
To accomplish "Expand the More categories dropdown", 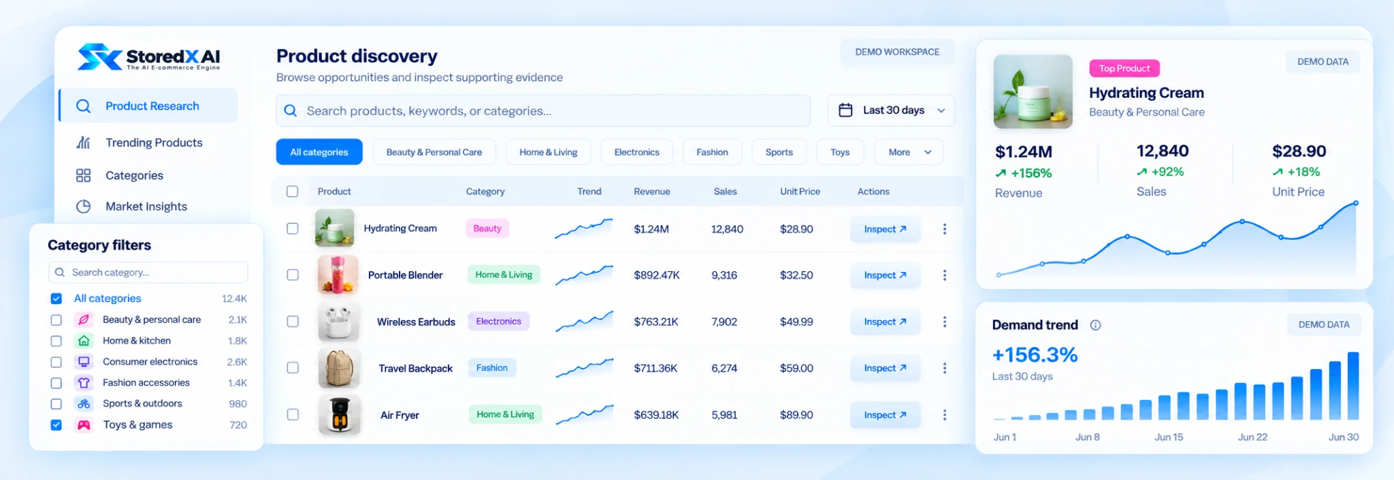I will pos(909,152).
